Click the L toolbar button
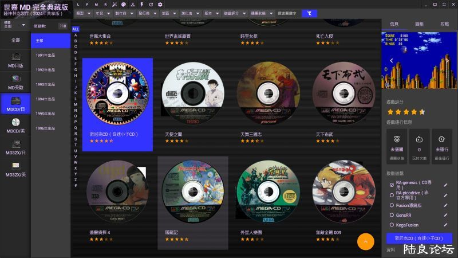The image size is (458, 258). [78, 5]
